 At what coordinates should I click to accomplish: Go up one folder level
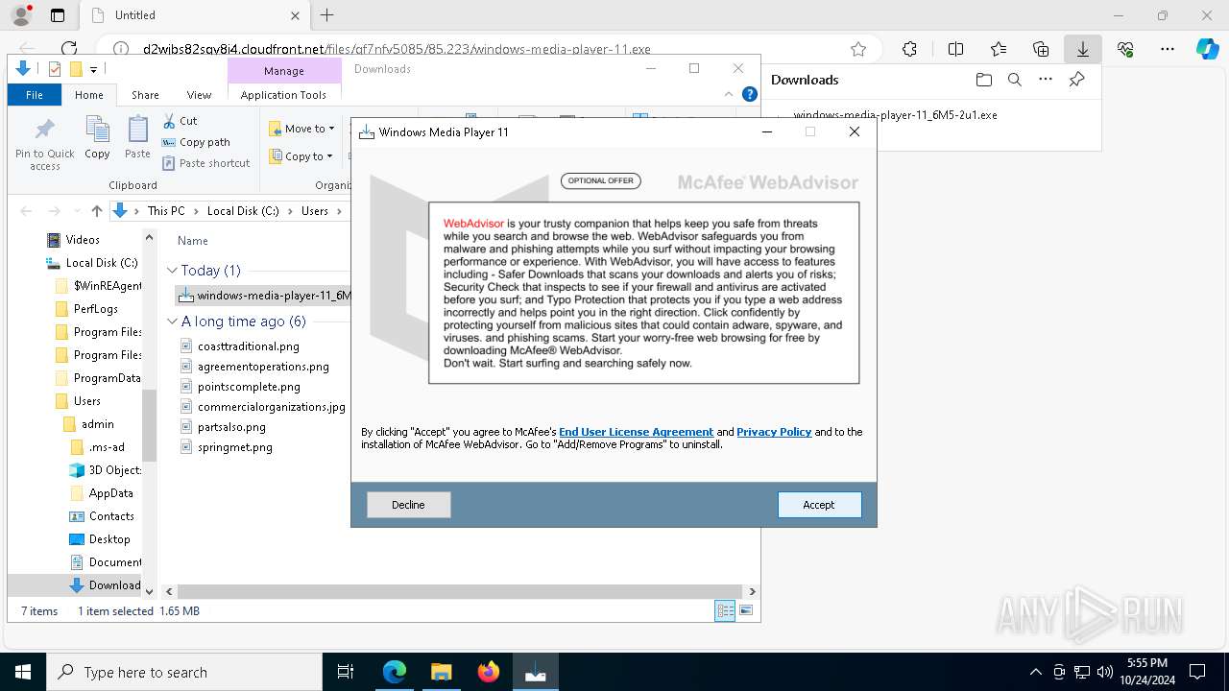96,211
